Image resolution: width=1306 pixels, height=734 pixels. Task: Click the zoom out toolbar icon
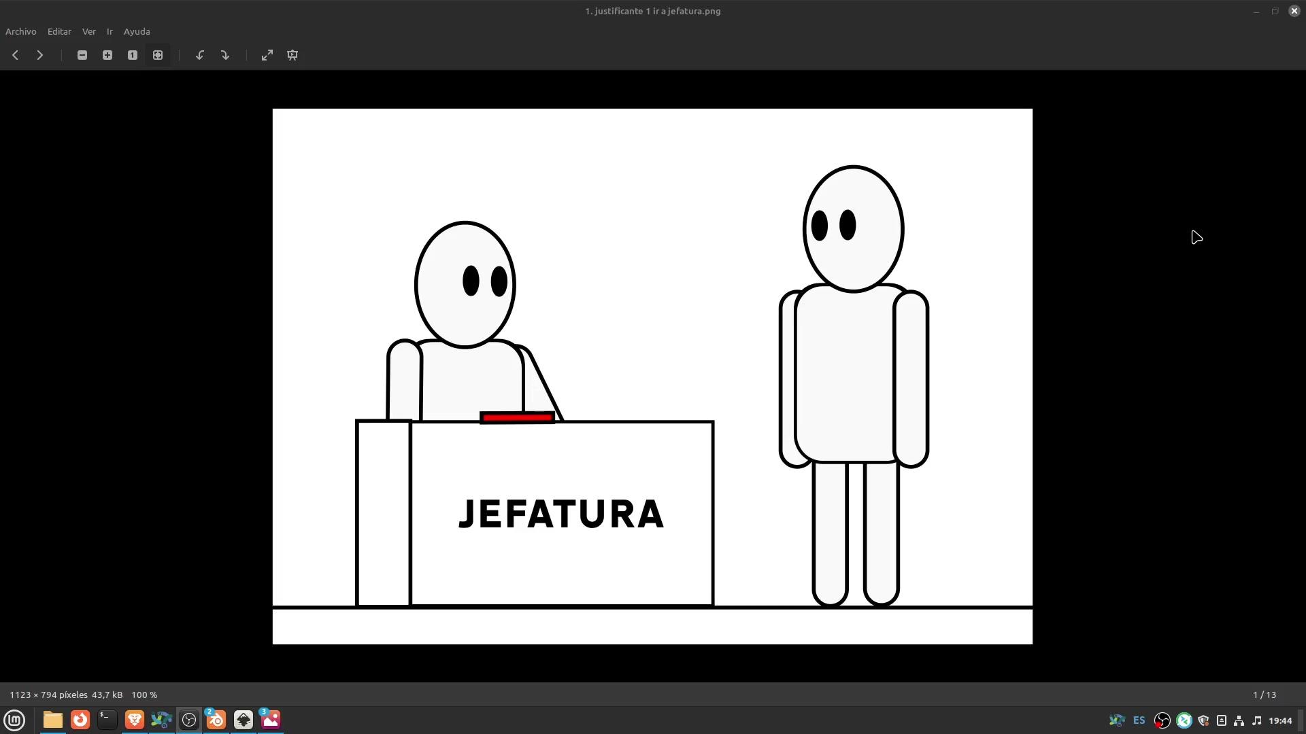click(82, 55)
